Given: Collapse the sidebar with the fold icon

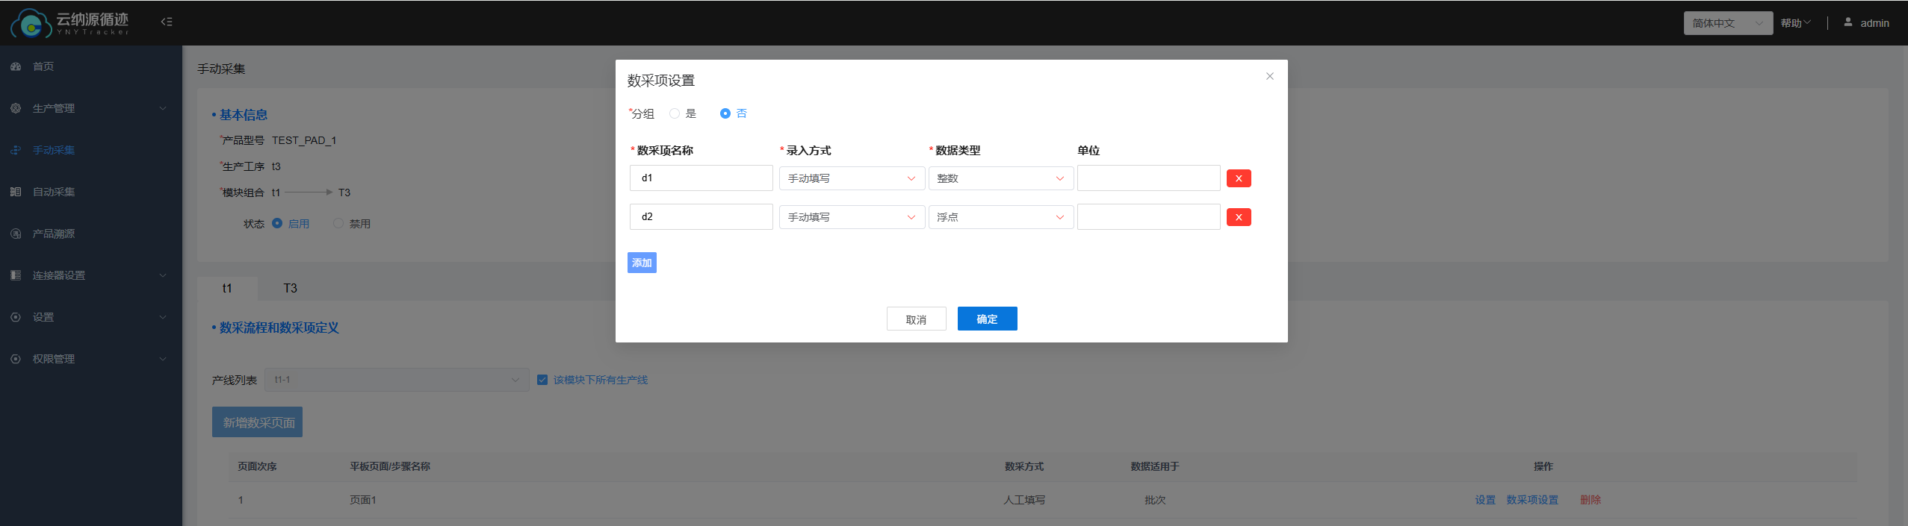Looking at the screenshot, I should (167, 22).
